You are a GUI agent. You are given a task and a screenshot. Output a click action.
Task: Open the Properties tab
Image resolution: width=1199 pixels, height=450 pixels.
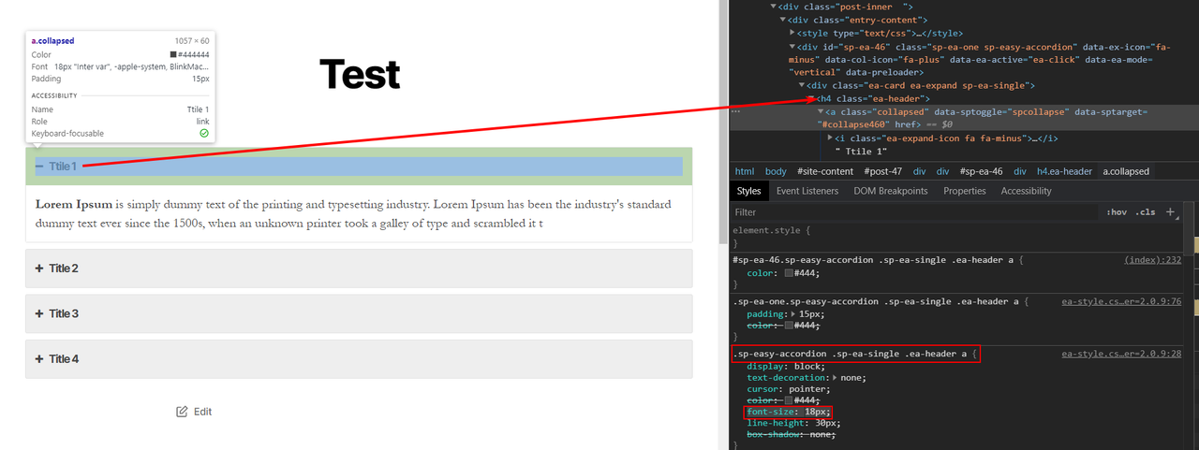[x=965, y=191]
